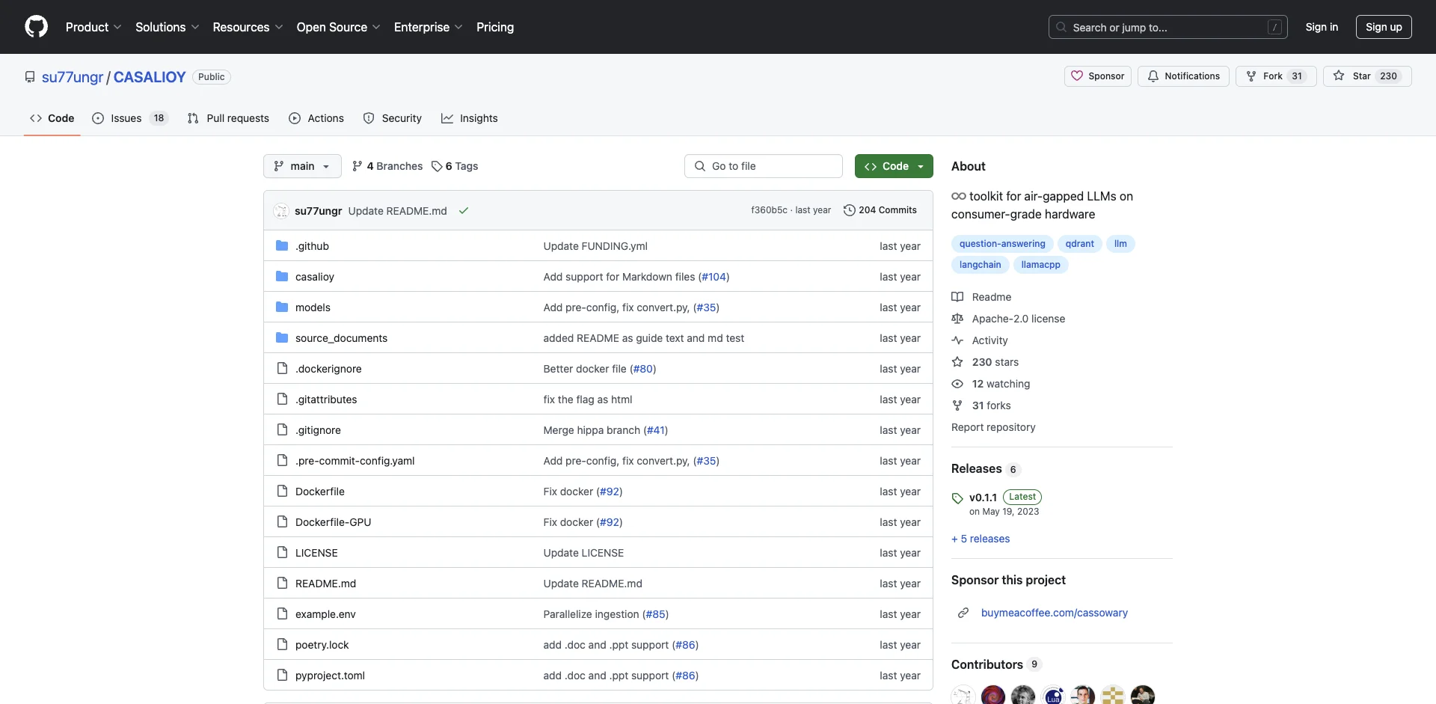The image size is (1436, 704).
Task: Click the qdrant topic tag
Action: 1079,244
